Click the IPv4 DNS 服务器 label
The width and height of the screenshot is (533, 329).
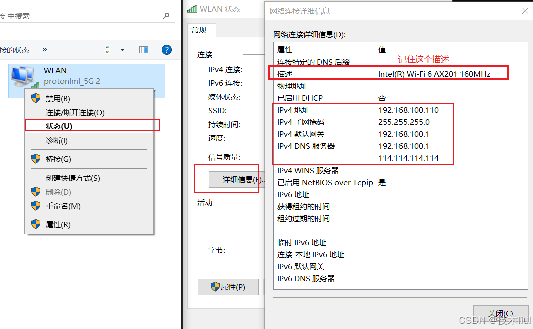click(x=306, y=146)
